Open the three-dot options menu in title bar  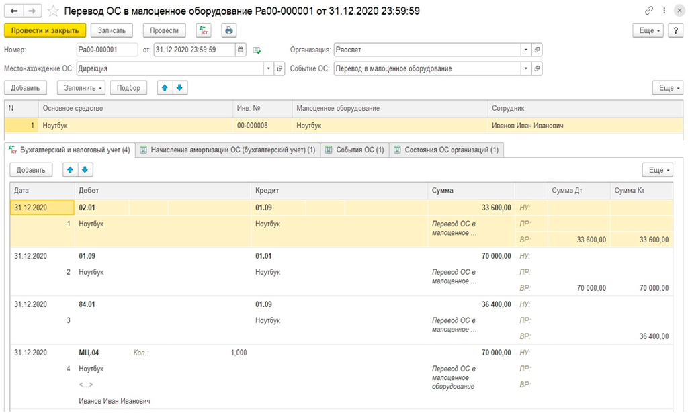(x=664, y=11)
